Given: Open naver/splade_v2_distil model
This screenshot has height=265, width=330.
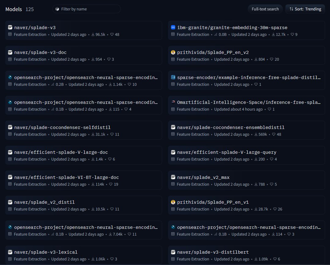Looking at the screenshot, I should click(x=83, y=205).
